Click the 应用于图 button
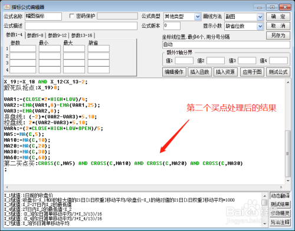Screen dimensions: 295x231 point(252,72)
